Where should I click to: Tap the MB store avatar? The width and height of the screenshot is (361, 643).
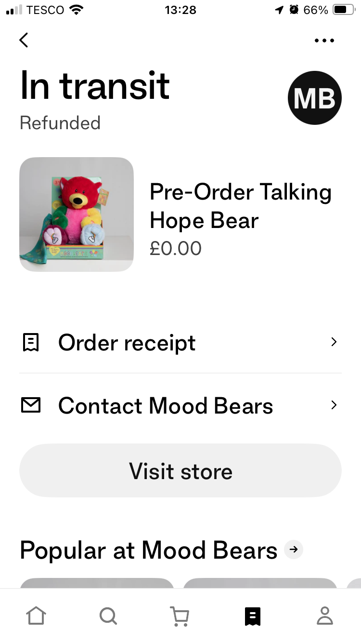point(314,98)
